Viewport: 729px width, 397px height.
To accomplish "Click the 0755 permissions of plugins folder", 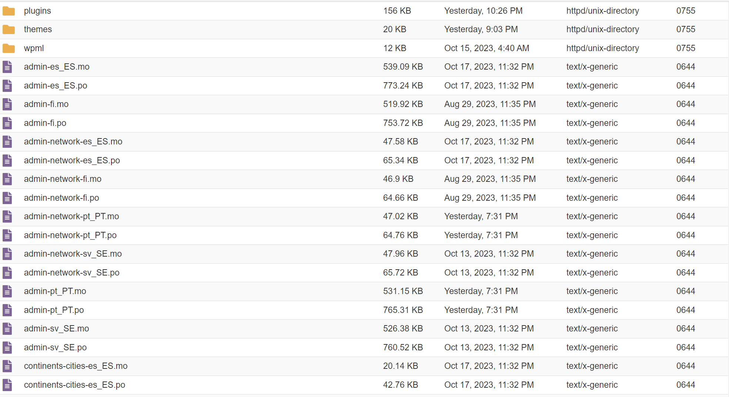I will point(686,11).
